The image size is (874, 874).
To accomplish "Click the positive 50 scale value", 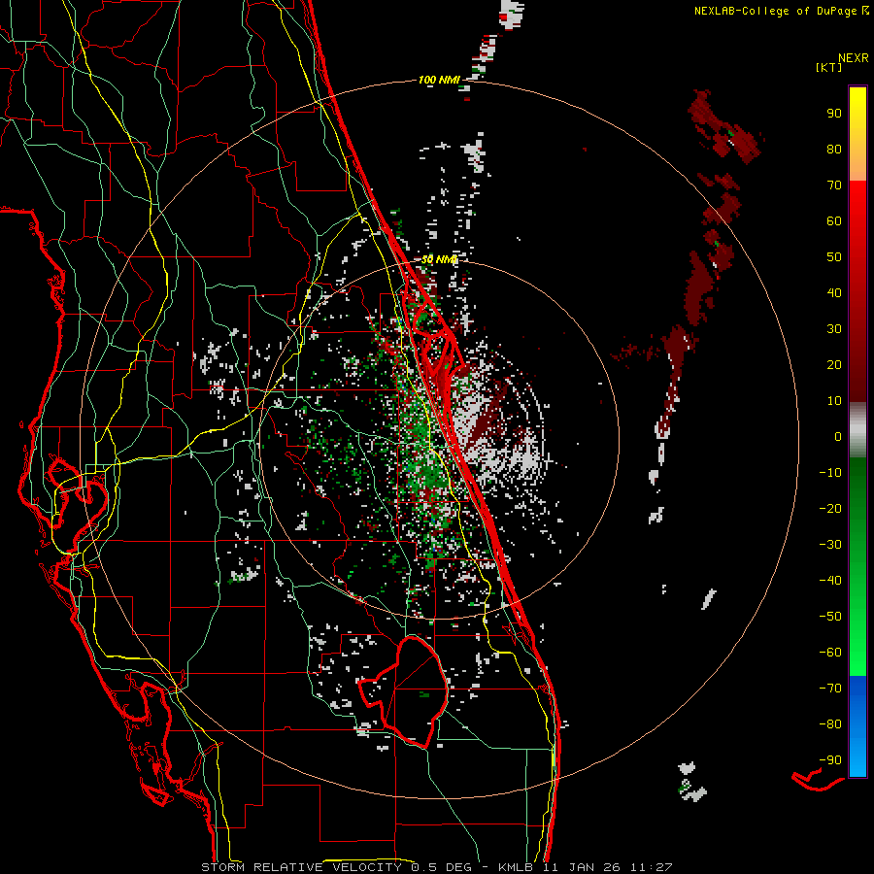I will 834,257.
